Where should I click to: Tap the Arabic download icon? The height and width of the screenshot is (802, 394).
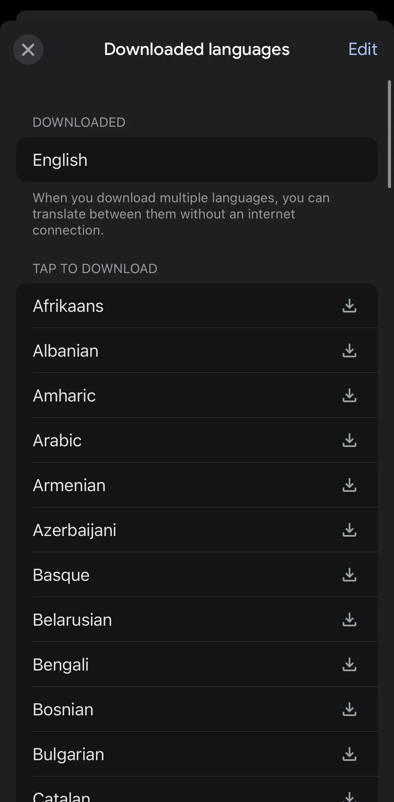point(350,440)
